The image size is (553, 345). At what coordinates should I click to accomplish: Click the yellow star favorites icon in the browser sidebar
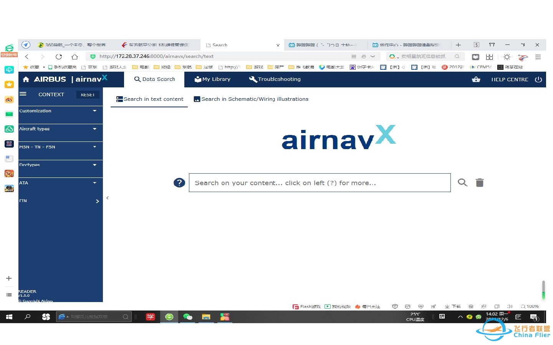[x=9, y=84]
